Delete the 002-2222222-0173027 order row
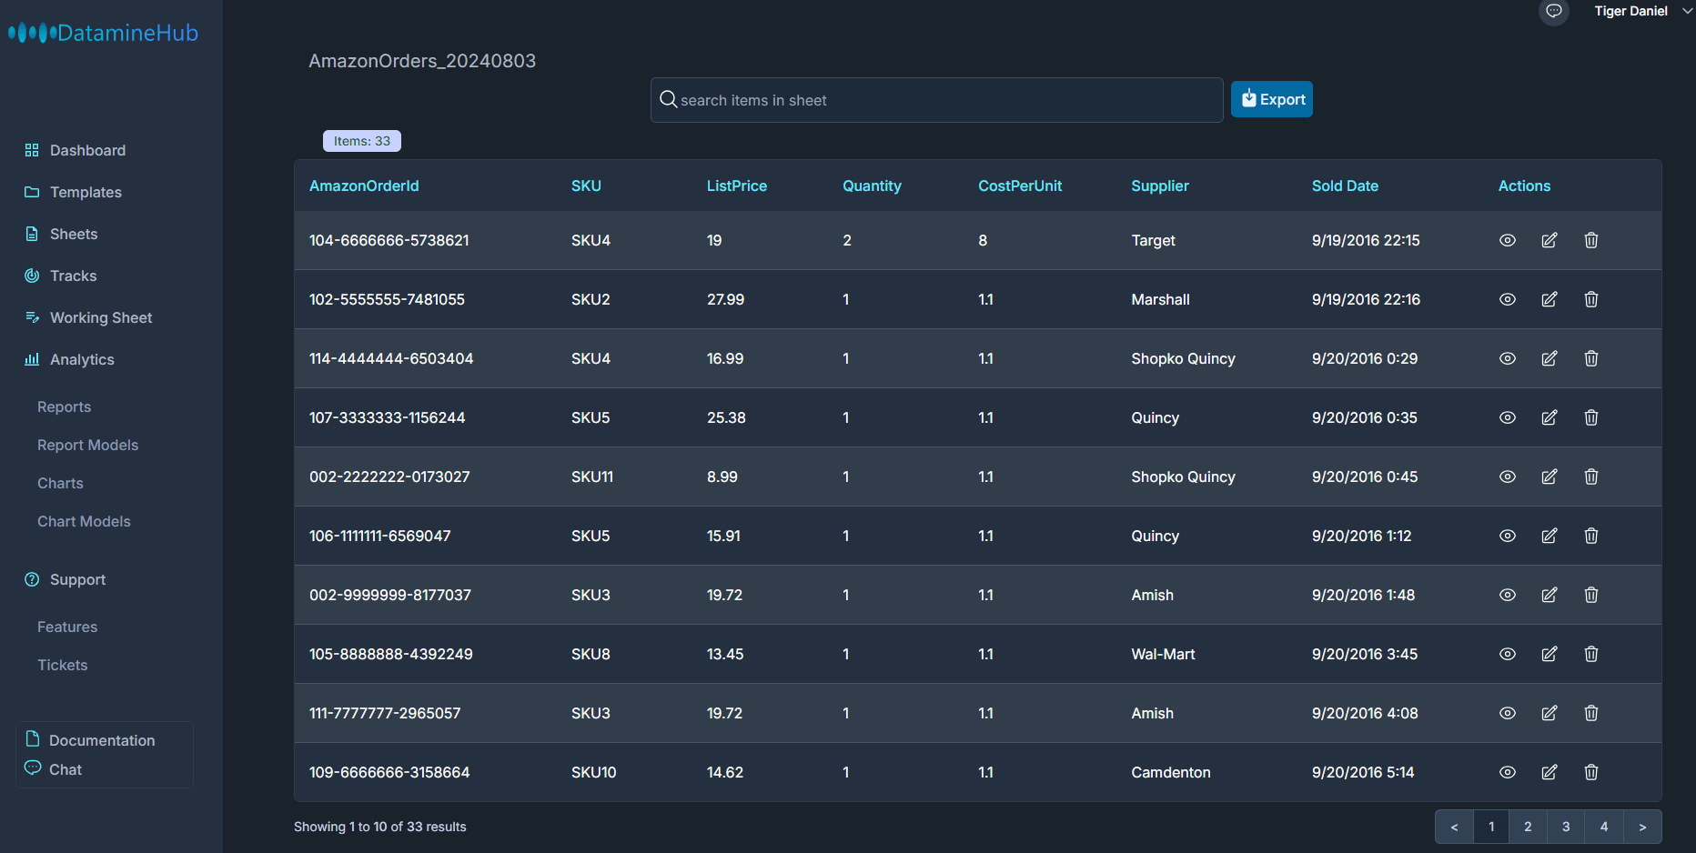 [x=1591, y=477]
